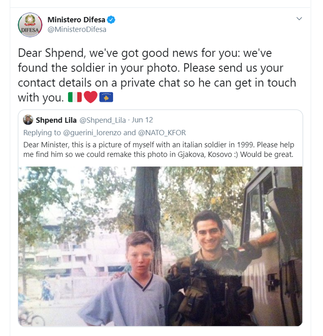Click the main tweet text to Shpend
Viewport: 323px width, 336px height.
(157, 75)
